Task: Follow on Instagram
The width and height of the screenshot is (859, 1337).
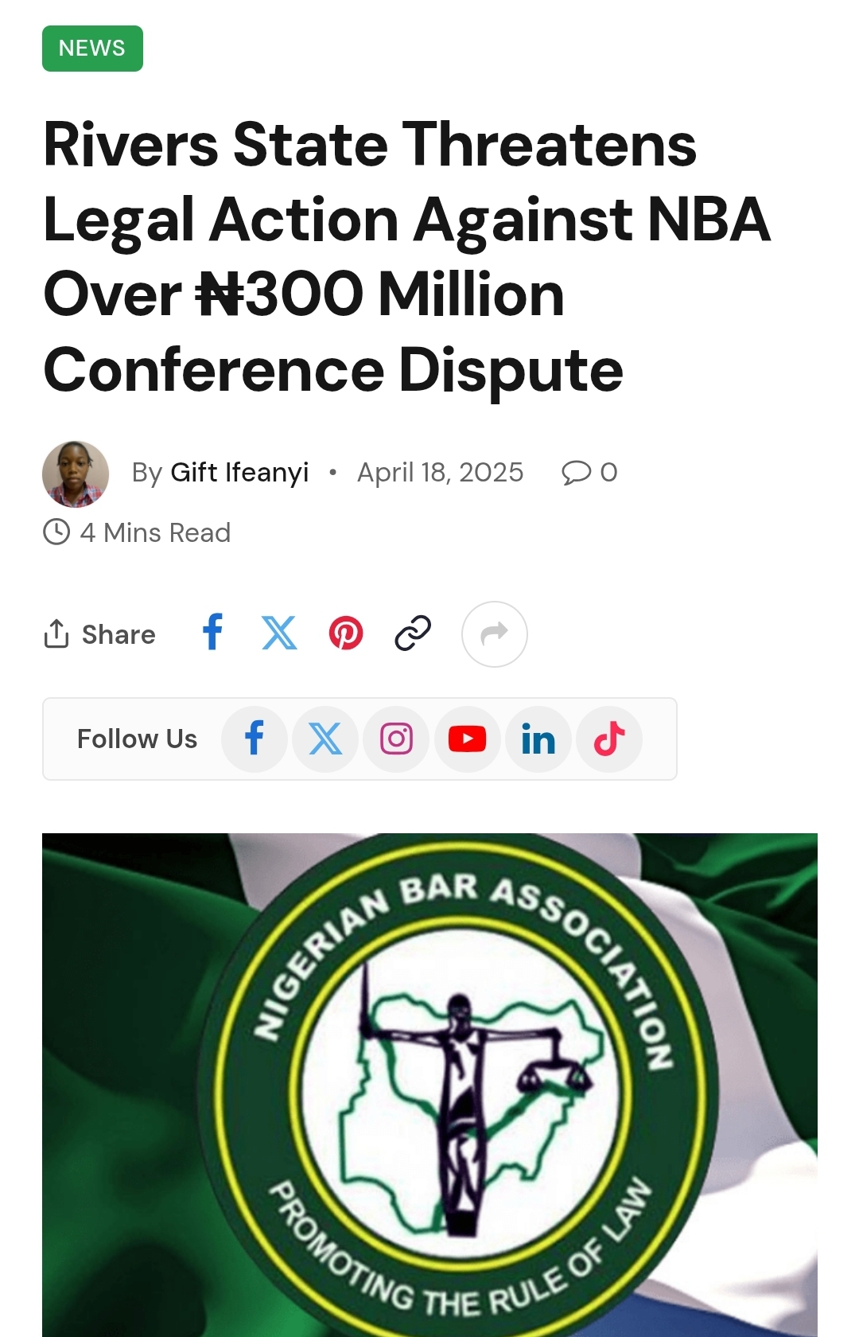Action: (396, 739)
